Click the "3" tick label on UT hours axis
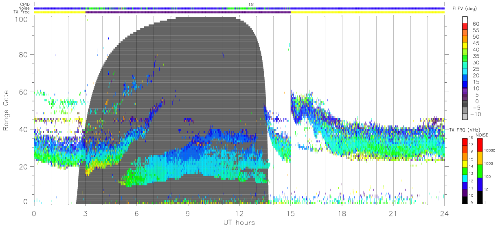 click(x=86, y=213)
